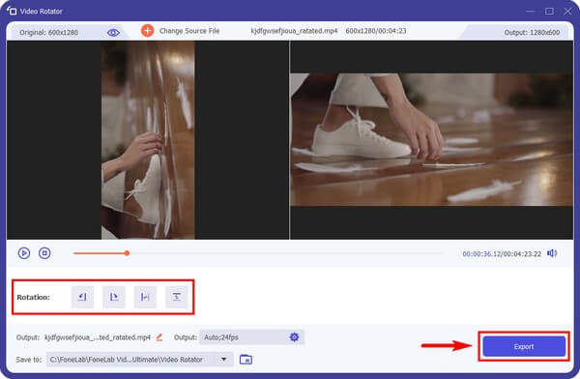Viewport: 580px width, 379px height.
Task: Click the Video Rotator title icon
Action: pyautogui.click(x=12, y=11)
